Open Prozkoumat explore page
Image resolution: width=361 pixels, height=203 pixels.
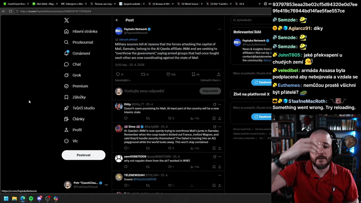(x=79, y=42)
